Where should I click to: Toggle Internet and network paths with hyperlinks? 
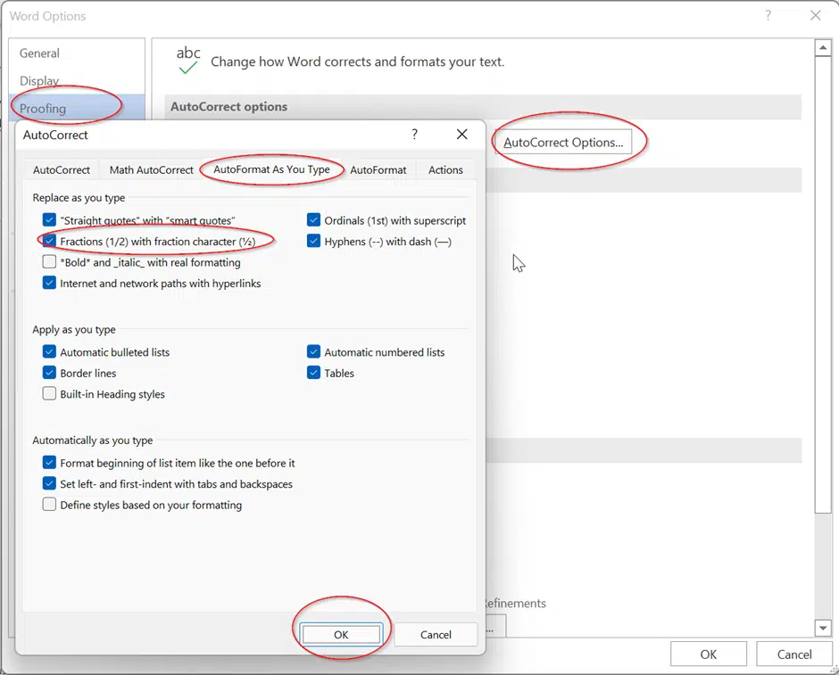[x=49, y=283]
